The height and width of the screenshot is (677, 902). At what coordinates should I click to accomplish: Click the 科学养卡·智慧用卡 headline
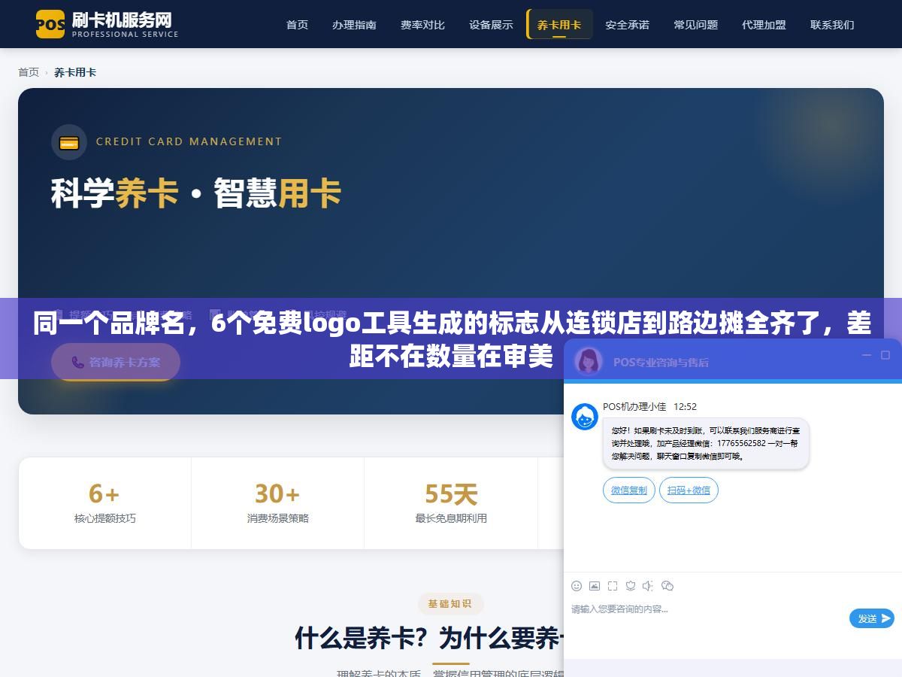(x=196, y=193)
